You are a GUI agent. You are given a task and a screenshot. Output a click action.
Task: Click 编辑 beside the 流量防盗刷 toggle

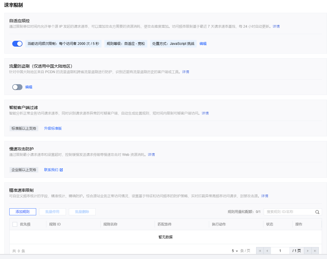pos(29,87)
